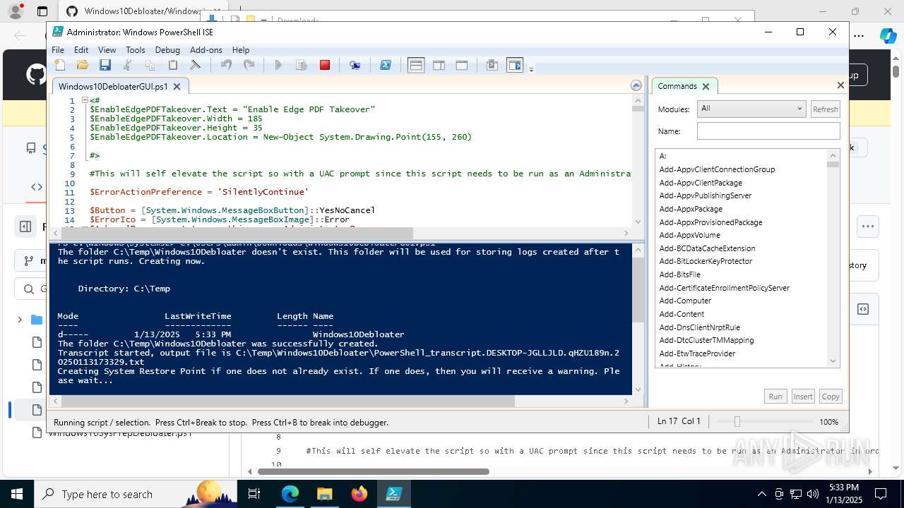This screenshot has height=508, width=904.
Task: Open the File menu
Action: (58, 50)
